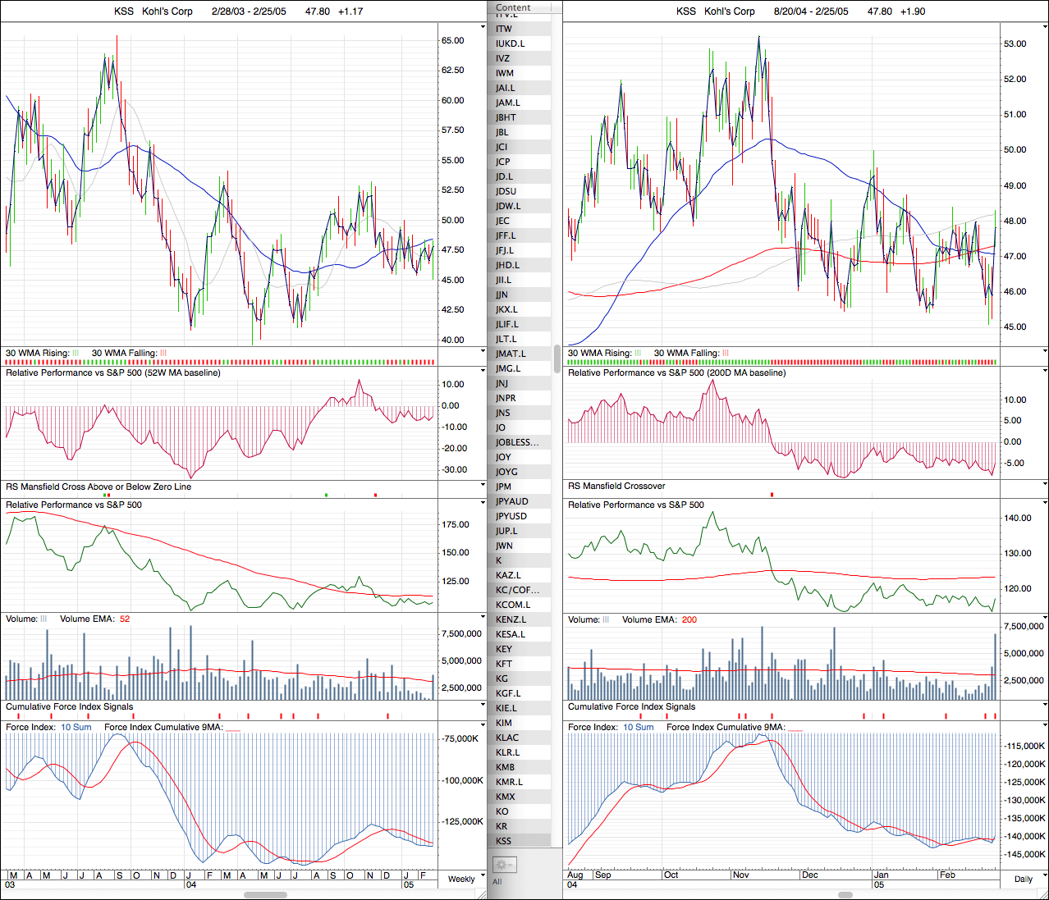This screenshot has height=900, width=1049.
Task: Click the All filter label
Action: [497, 882]
